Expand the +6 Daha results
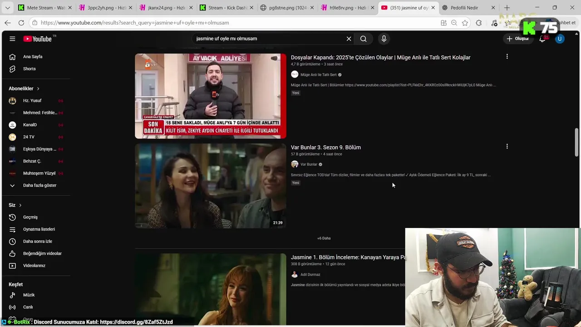The height and width of the screenshot is (327, 581). (324, 238)
